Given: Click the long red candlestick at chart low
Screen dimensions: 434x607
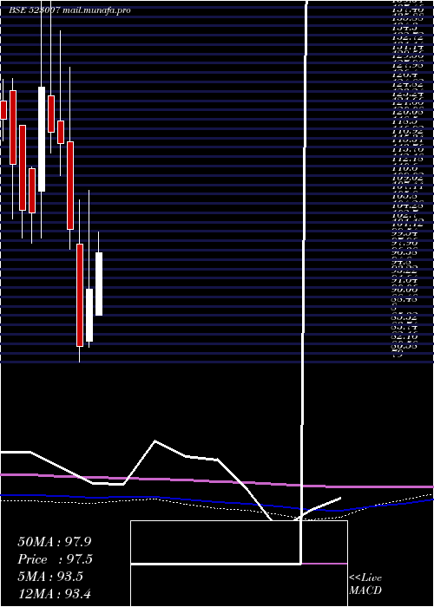Looking at the screenshot, I should (x=80, y=295).
